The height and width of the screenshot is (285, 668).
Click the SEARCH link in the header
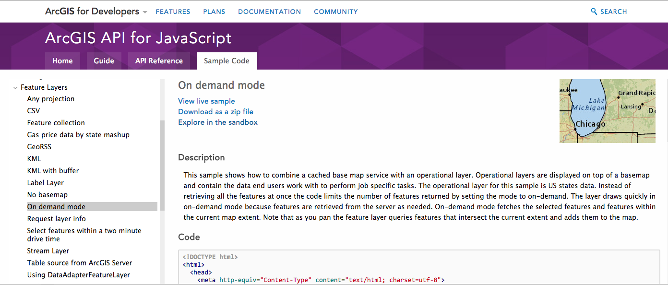(614, 12)
